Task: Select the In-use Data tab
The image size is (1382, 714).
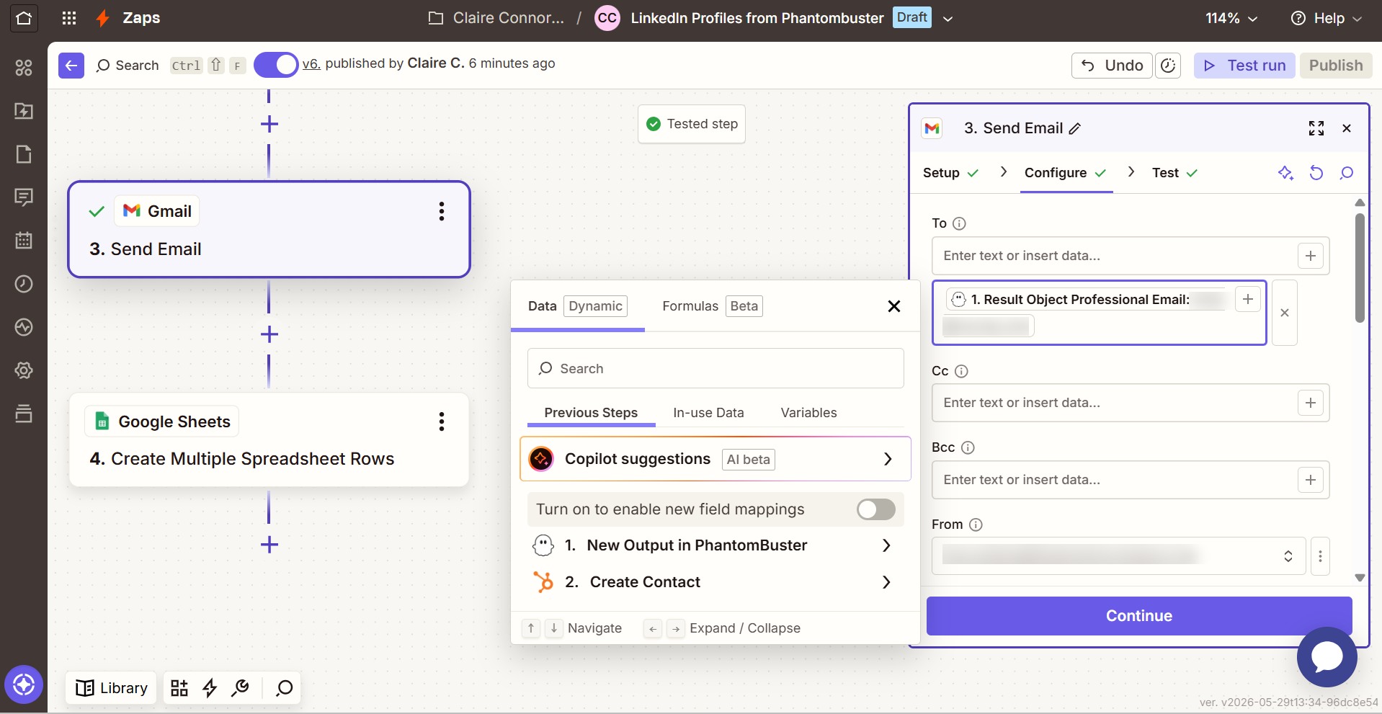Action: (708, 413)
